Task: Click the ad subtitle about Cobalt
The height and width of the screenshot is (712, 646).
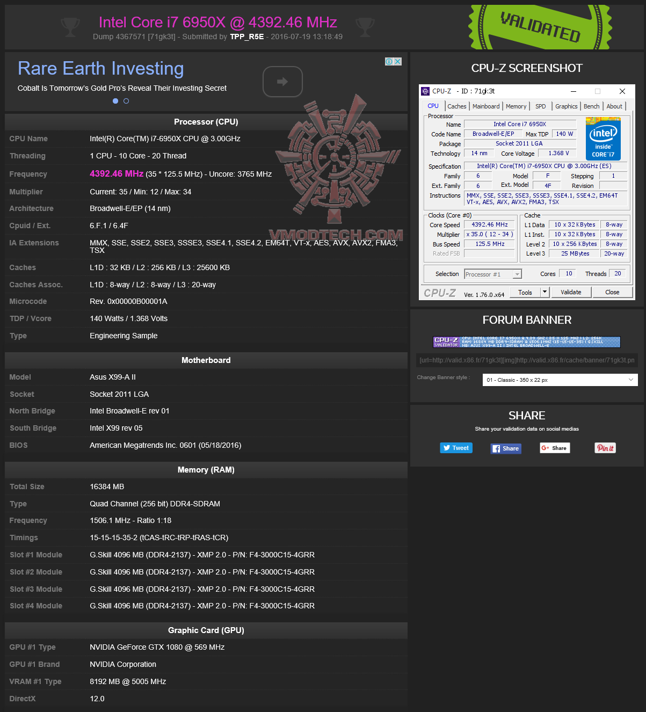Action: tap(122, 88)
